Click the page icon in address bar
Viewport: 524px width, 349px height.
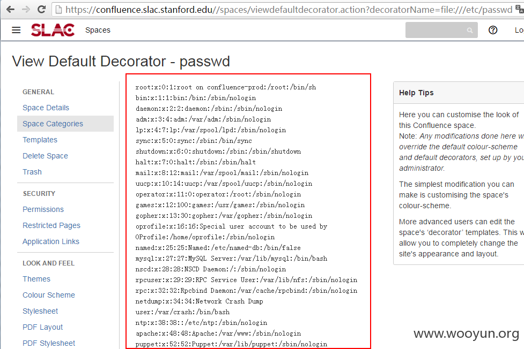[58, 9]
